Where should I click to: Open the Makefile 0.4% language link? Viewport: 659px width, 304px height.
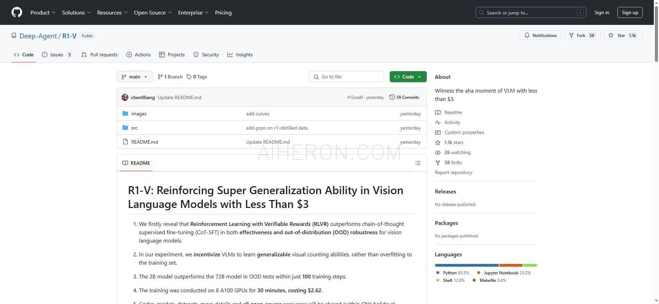point(489,281)
